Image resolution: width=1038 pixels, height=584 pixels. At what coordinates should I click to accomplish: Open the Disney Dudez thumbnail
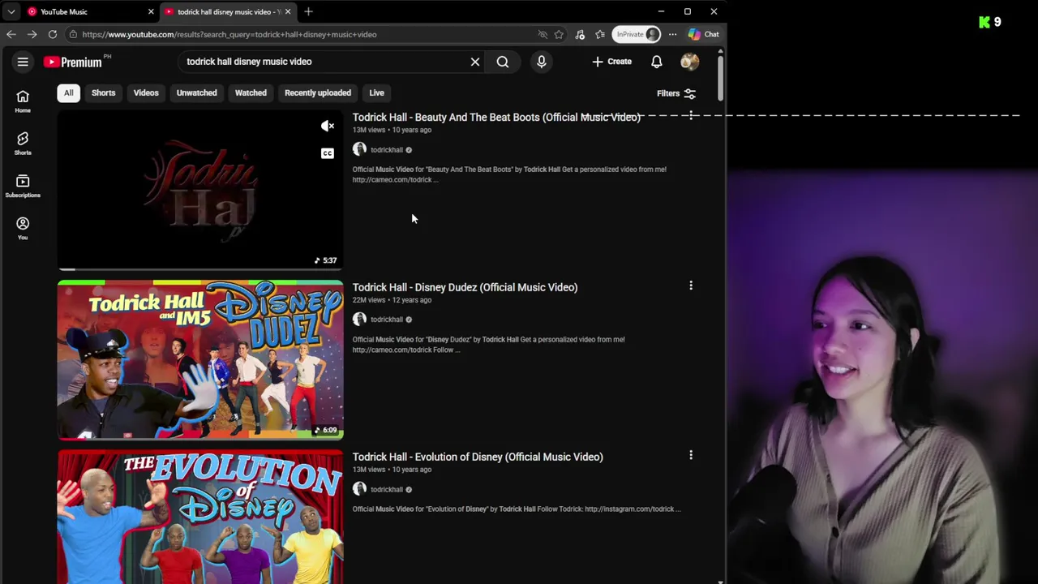pyautogui.click(x=200, y=359)
